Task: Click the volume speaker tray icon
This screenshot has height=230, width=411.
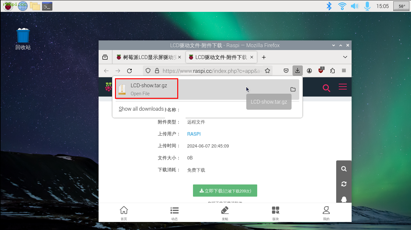Action: click(354, 6)
